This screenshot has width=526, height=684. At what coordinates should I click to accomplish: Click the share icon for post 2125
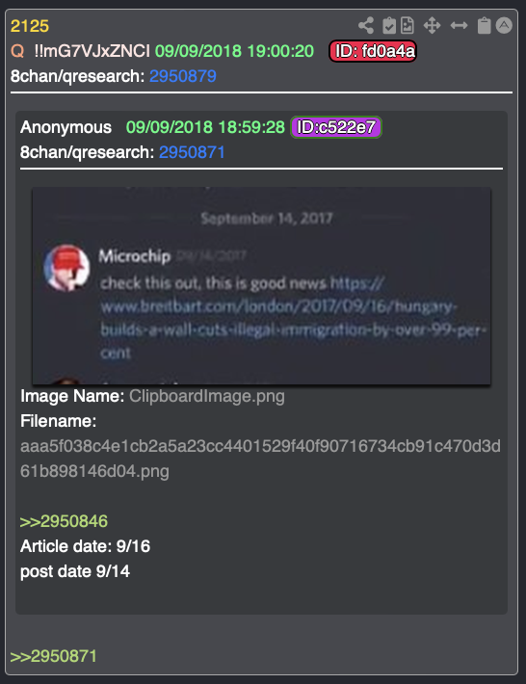(366, 25)
